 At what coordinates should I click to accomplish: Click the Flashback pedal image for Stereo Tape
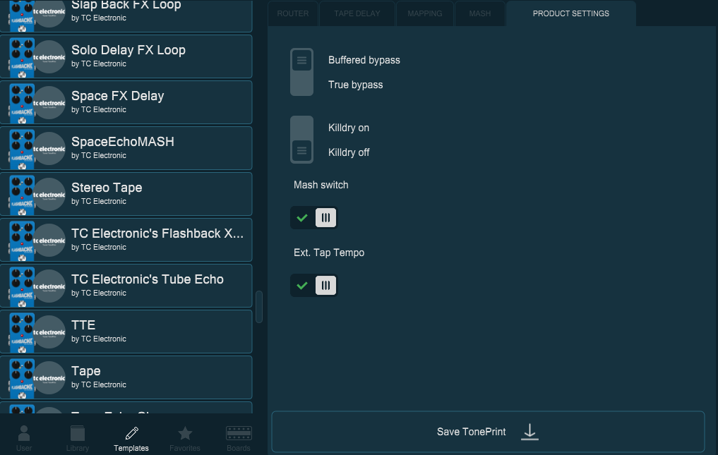(x=22, y=195)
